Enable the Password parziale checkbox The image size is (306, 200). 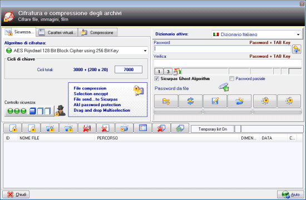click(x=231, y=78)
